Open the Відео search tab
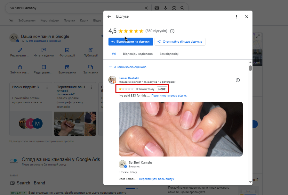Screen dimensions: 288x195 point(97,21)
